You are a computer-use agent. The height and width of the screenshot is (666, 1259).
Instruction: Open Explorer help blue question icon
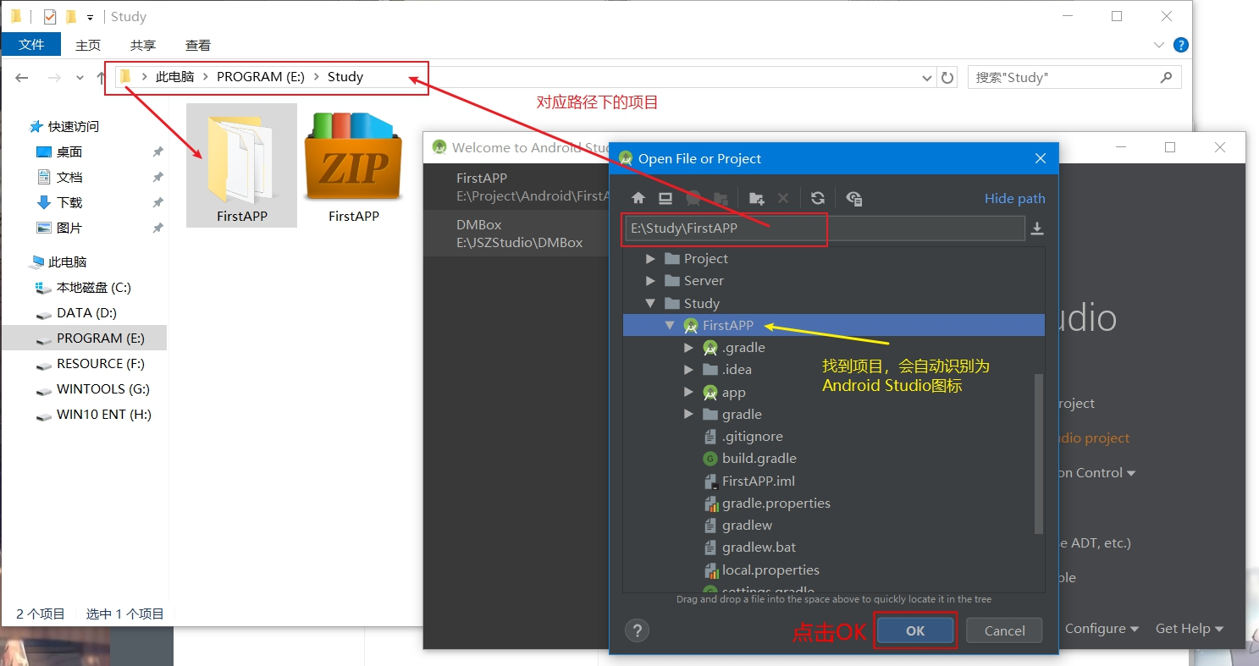(x=1180, y=45)
